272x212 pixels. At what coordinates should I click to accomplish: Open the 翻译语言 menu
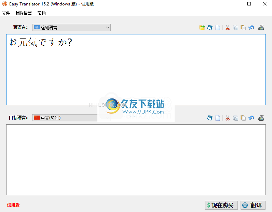point(24,13)
